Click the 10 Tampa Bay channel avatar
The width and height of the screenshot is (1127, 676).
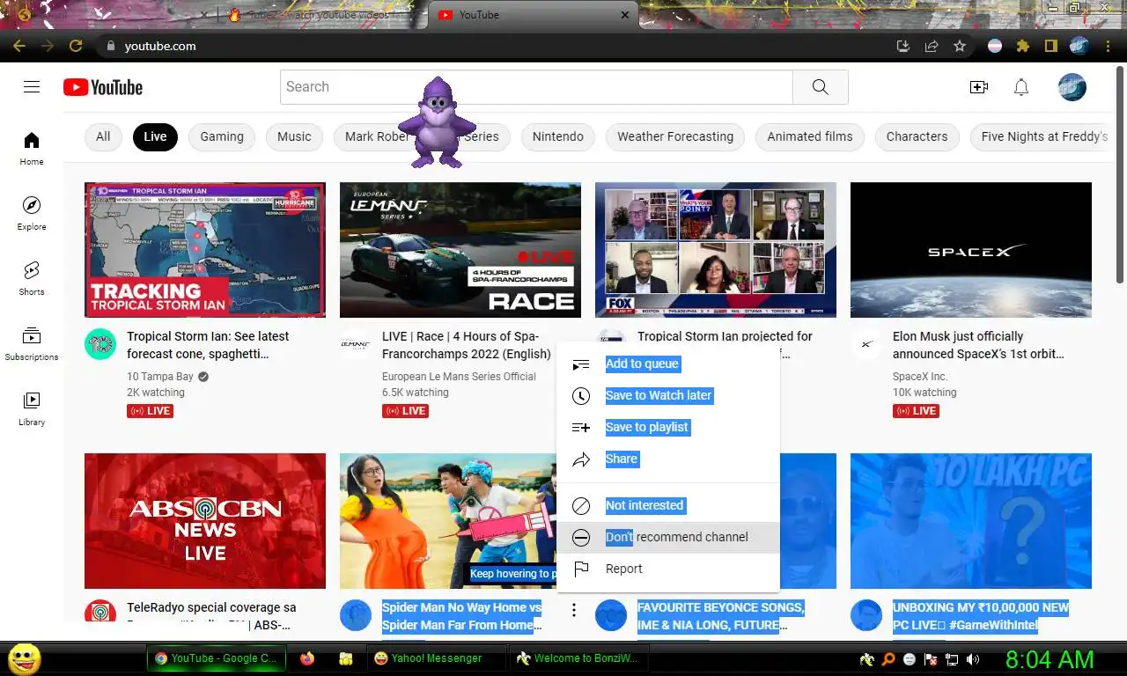click(100, 344)
